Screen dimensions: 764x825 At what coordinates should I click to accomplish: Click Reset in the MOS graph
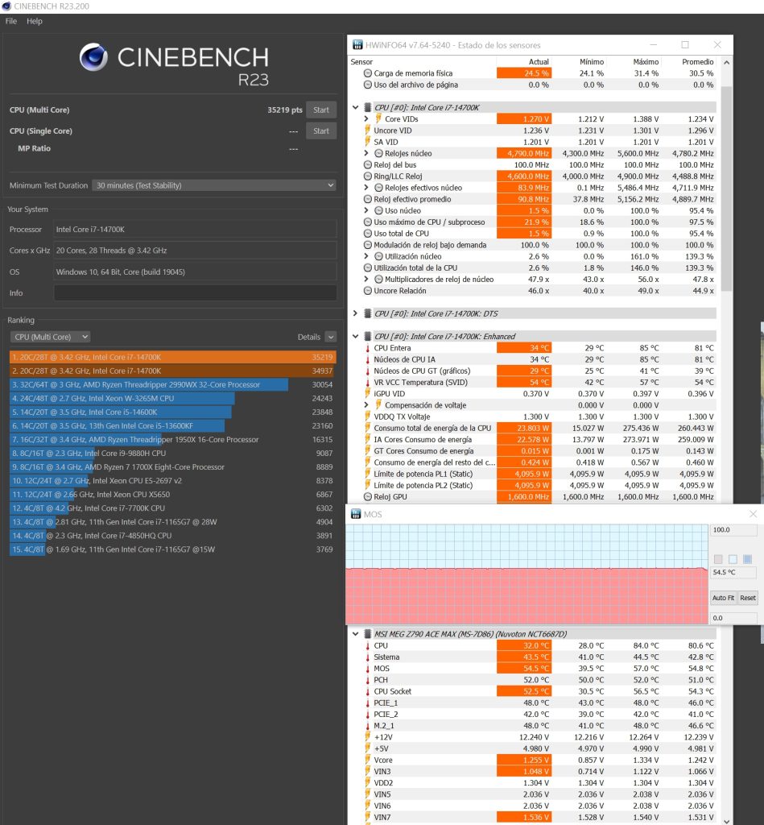(748, 598)
